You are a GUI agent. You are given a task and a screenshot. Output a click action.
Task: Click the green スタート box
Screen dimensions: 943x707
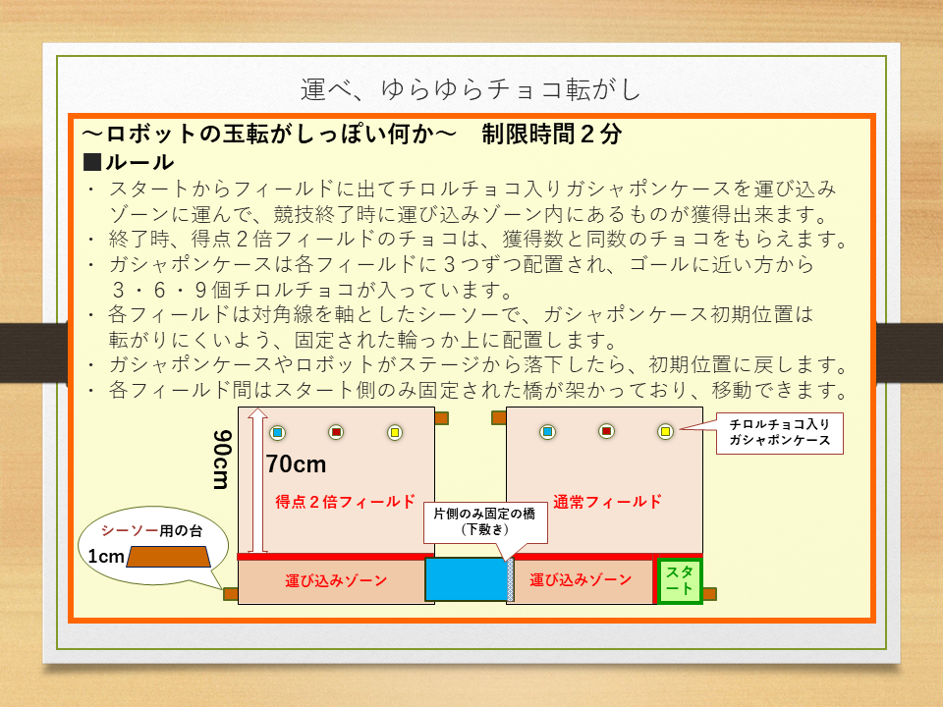[x=679, y=580]
